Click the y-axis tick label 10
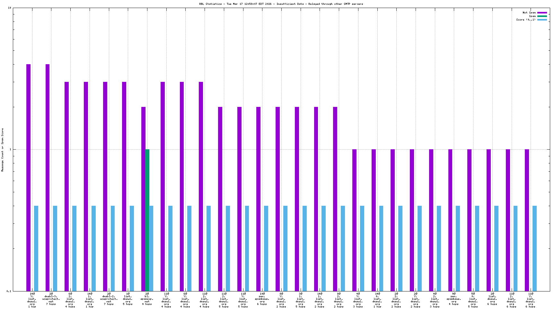555x312 pixels. (x=9, y=8)
